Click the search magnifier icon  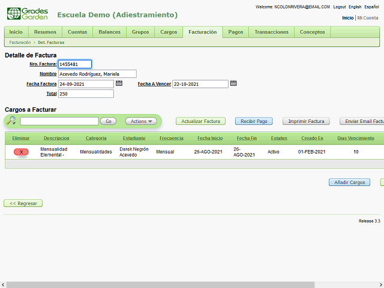(11, 121)
